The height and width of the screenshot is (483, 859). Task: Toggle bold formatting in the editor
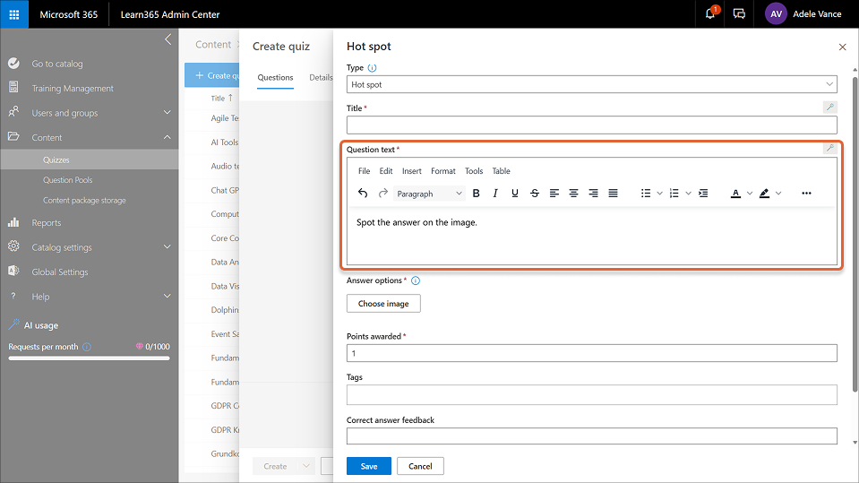[476, 194]
